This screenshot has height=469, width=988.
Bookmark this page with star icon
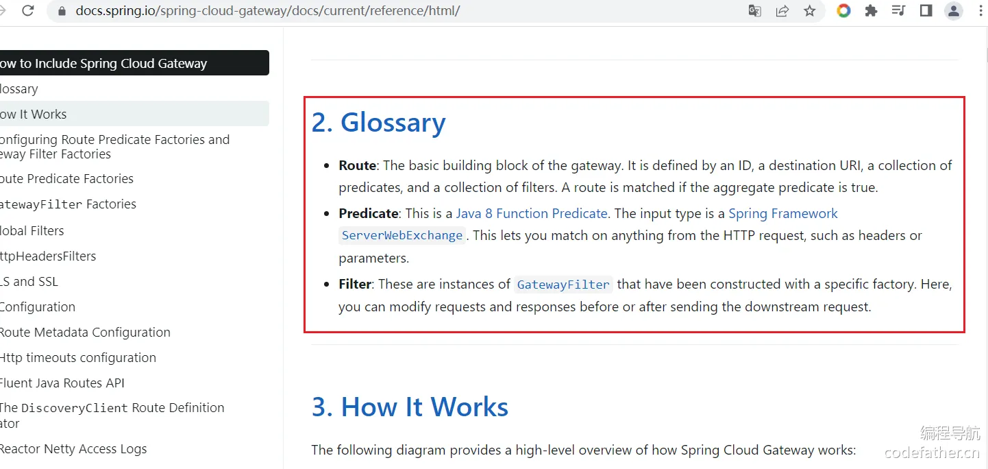tap(810, 11)
